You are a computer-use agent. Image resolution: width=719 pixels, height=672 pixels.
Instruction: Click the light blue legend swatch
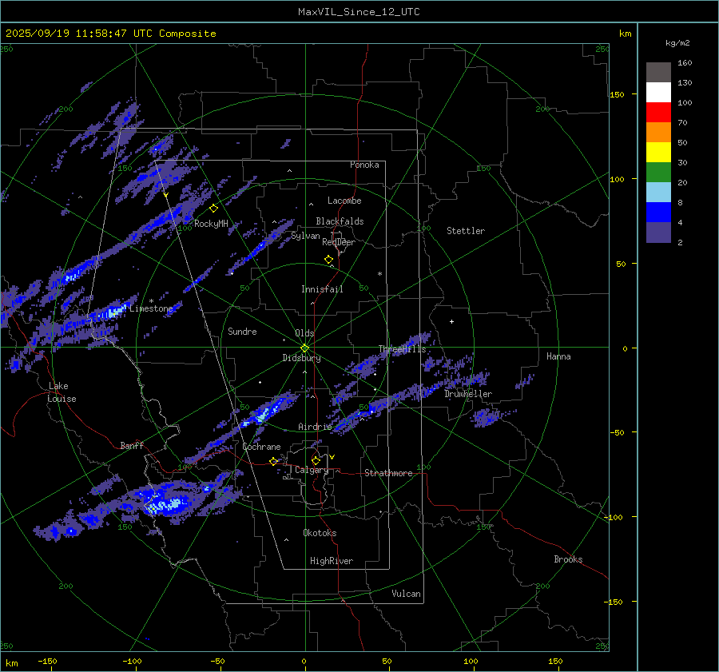coord(658,193)
